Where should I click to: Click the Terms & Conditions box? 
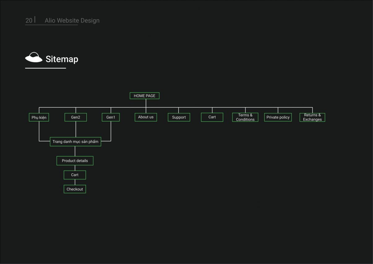[245, 117]
